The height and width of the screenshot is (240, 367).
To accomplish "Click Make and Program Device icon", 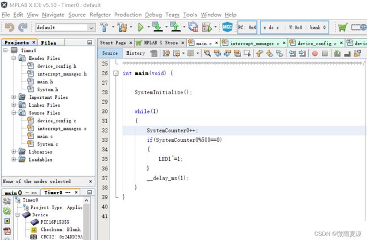I will (x=158, y=27).
